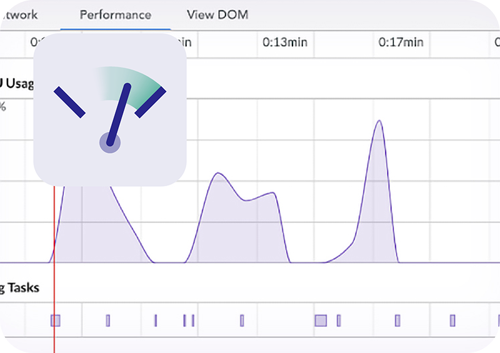This screenshot has height=353, width=500.
Task: Click the 0:13min time label
Action: 284,42
